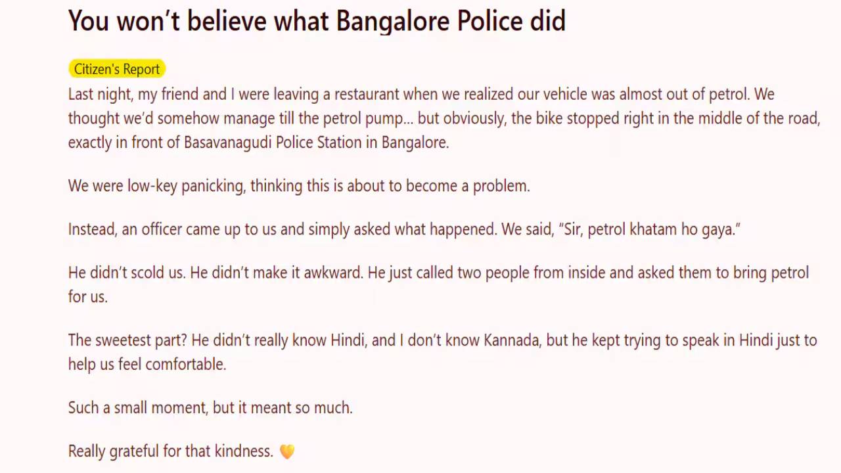
Task: Click "help us feel comfortable." text
Action: click(x=147, y=365)
